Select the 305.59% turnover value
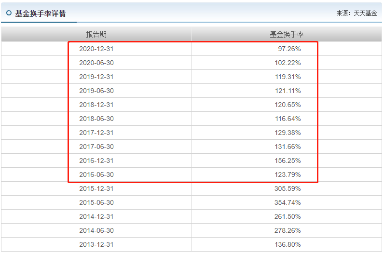This screenshot has height=254, width=384. [288, 188]
